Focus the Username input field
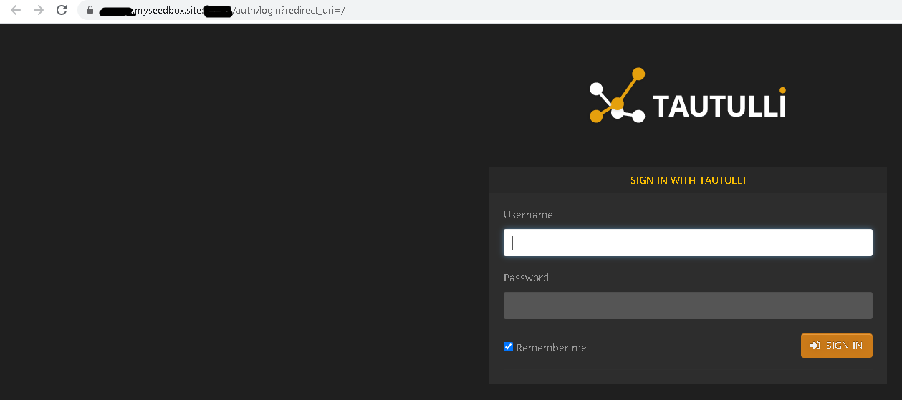The width and height of the screenshot is (902, 400). (x=688, y=243)
